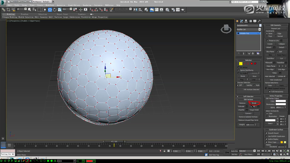Image resolution: width=290 pixels, height=163 pixels.
Task: Click the large key icon for Set Keys
Action: (227, 152)
